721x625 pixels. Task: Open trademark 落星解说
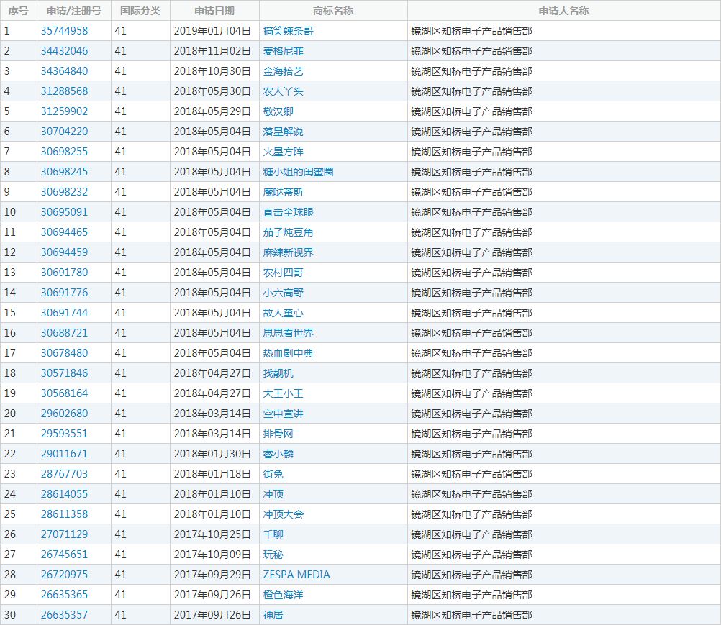click(284, 132)
